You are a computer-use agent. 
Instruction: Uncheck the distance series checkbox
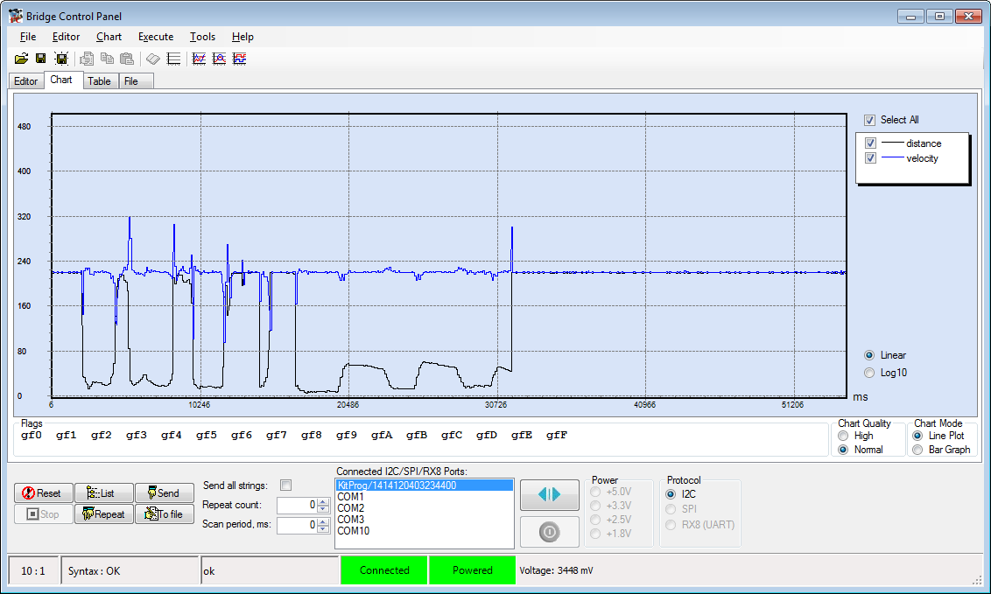[870, 143]
